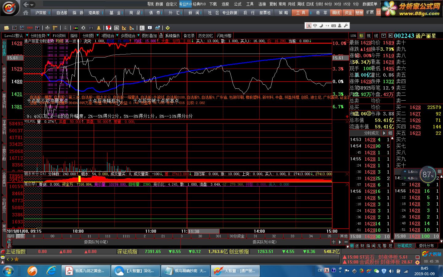The height and width of the screenshot is (277, 443).
Task: Click the binoculars search icon
Action: coord(91,28)
